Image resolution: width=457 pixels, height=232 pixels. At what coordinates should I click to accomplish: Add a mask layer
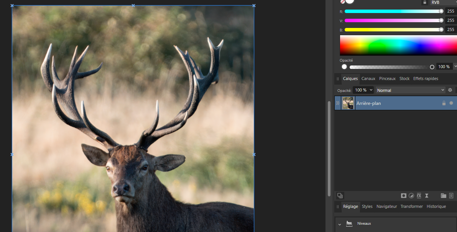point(404,196)
